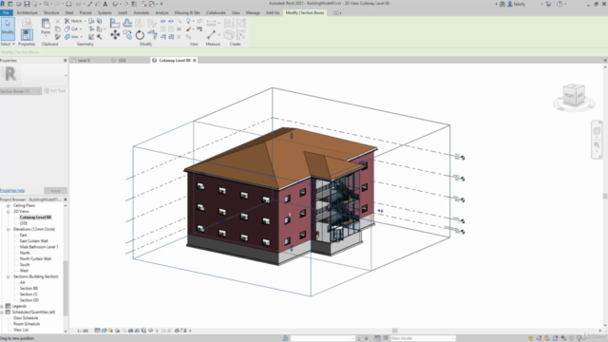Close the Properties palette
This screenshot has width=608, height=342.
(66, 61)
